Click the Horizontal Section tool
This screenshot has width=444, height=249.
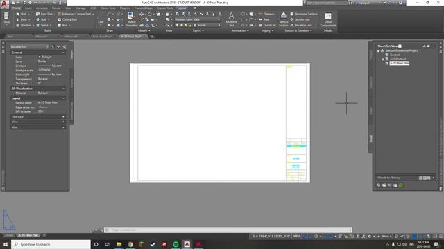click(x=304, y=14)
